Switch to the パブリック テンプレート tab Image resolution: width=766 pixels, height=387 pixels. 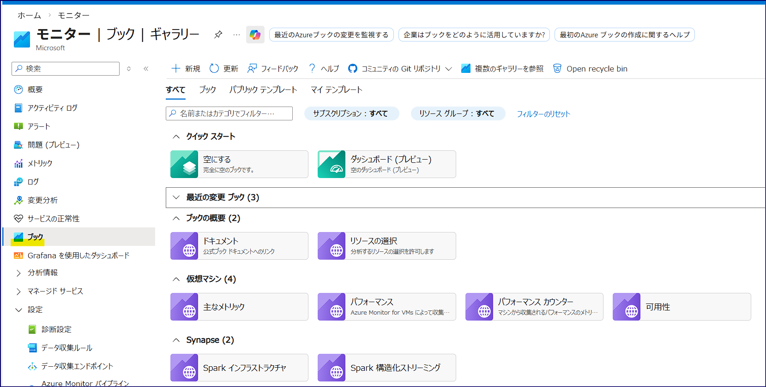[x=263, y=90]
